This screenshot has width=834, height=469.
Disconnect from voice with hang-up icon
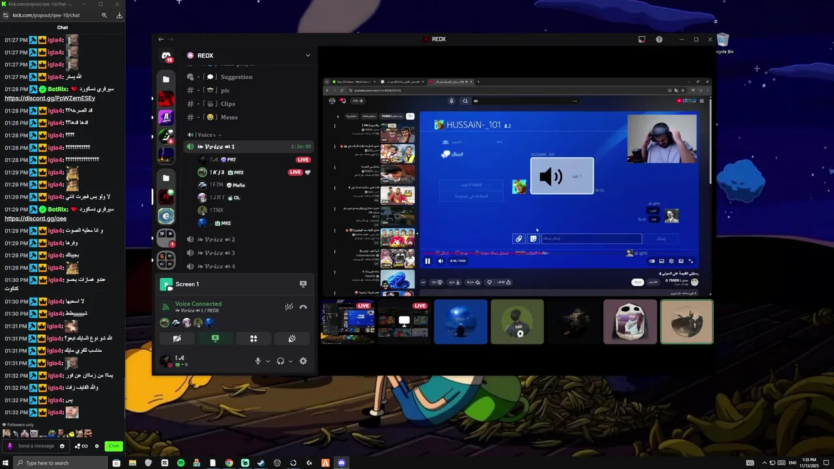pyautogui.click(x=303, y=307)
